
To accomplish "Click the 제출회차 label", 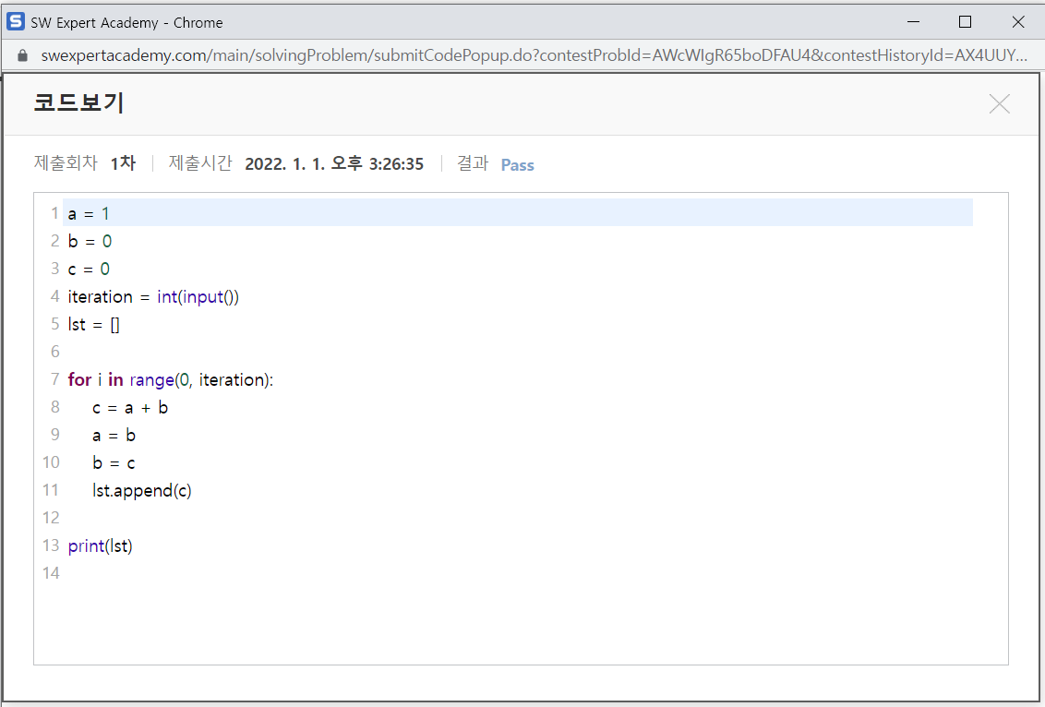I will coord(66,163).
